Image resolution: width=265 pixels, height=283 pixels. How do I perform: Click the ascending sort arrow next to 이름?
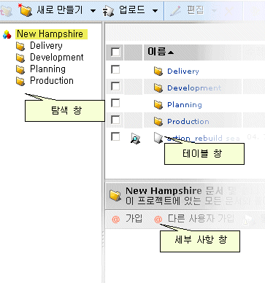(171, 53)
